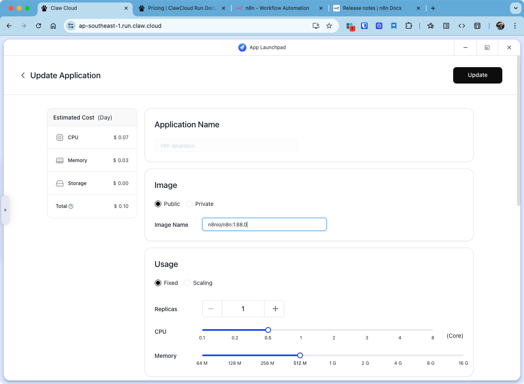Click the browser address bar URL
The width and height of the screenshot is (524, 384).
point(120,26)
